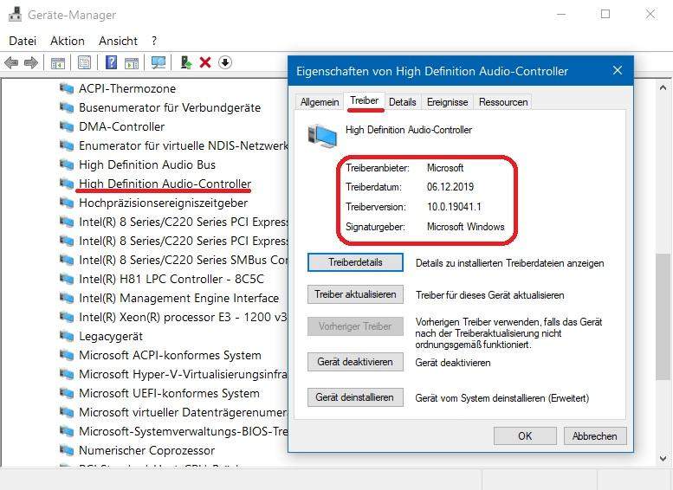Select Intel(R) Xeon(R) processor E3 entry
The image size is (673, 490).
coord(184,317)
